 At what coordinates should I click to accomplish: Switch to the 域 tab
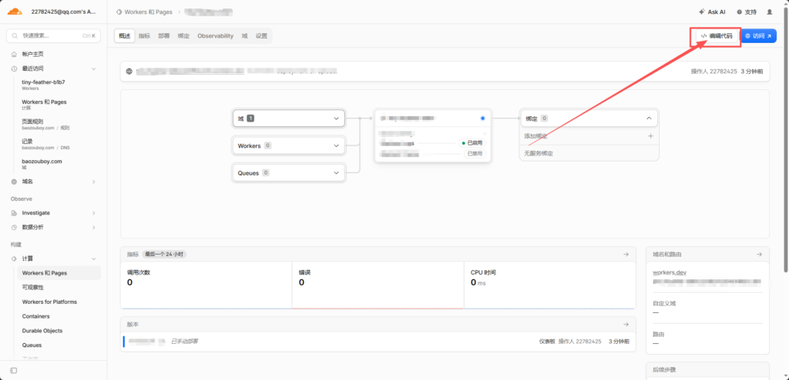tap(244, 35)
